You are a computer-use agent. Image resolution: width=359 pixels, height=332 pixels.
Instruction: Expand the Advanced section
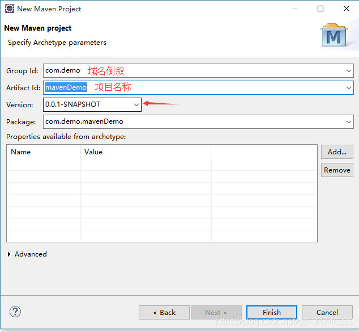click(x=9, y=254)
